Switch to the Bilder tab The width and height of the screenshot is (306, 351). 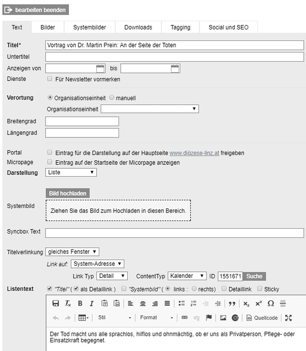pos(48,27)
